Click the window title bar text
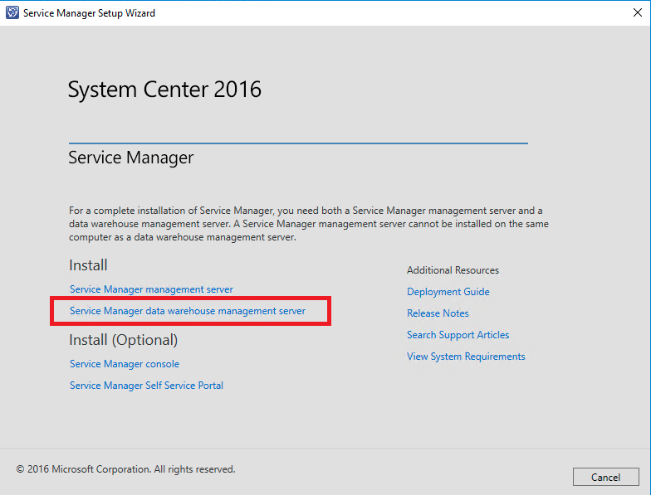The height and width of the screenshot is (495, 651). (89, 13)
